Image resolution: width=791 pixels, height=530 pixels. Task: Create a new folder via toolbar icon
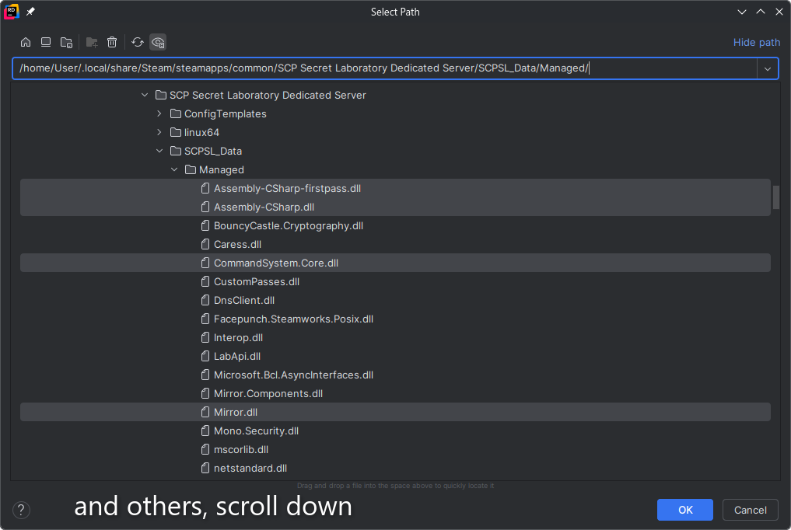[92, 42]
